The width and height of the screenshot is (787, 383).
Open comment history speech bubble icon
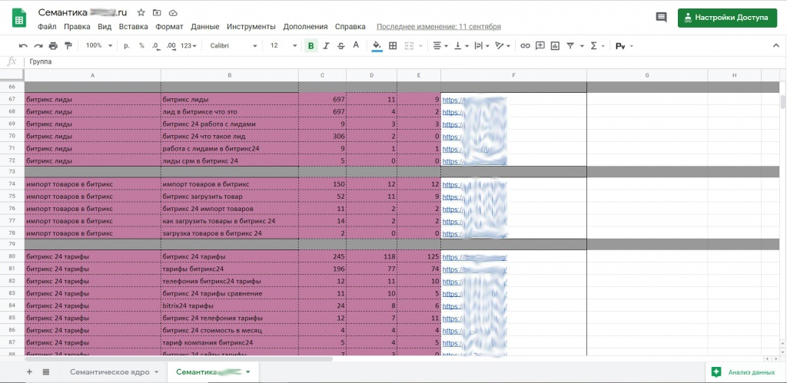(661, 18)
